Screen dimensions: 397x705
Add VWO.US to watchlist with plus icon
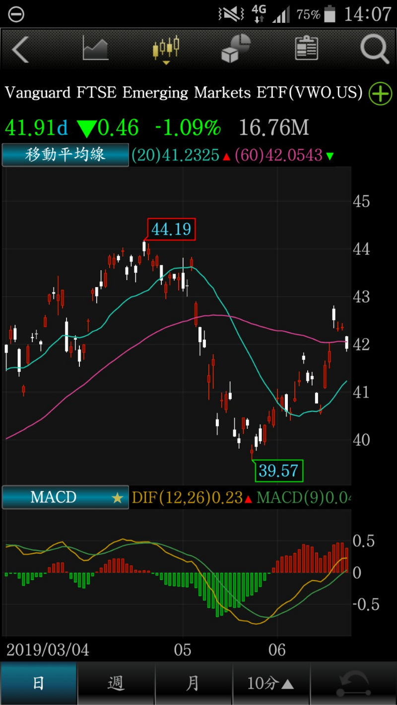click(x=380, y=94)
